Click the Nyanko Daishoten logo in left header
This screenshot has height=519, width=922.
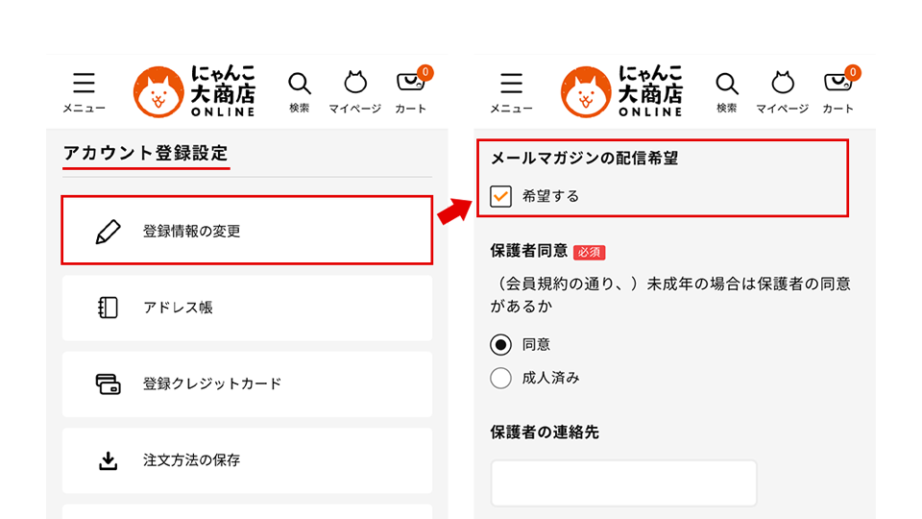195,91
